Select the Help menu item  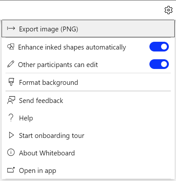point(88,118)
